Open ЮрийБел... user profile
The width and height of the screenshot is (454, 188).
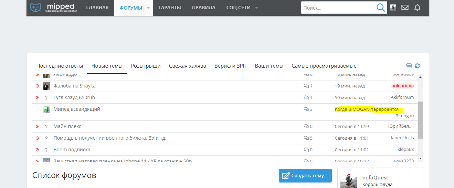400,126
